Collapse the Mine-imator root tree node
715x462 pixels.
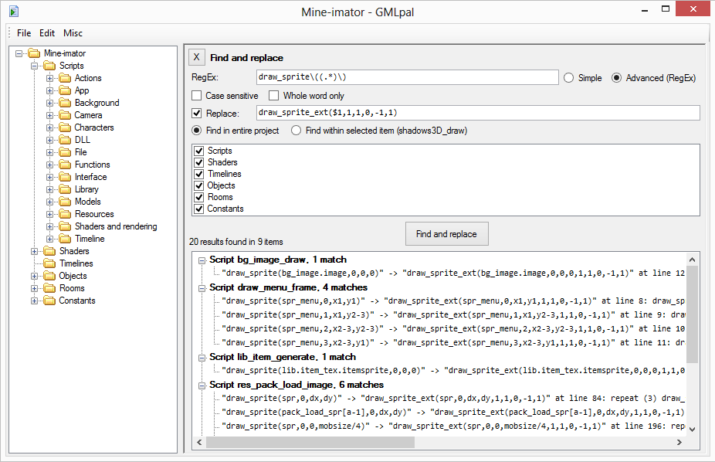19,53
